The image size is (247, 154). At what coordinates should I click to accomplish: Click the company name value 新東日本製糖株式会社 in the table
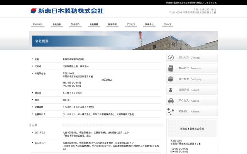(73, 59)
